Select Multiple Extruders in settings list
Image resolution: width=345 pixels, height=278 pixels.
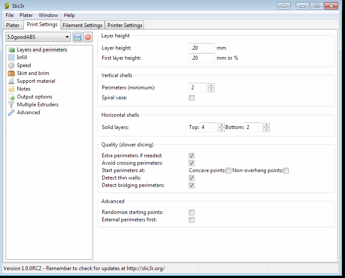[x=37, y=105]
